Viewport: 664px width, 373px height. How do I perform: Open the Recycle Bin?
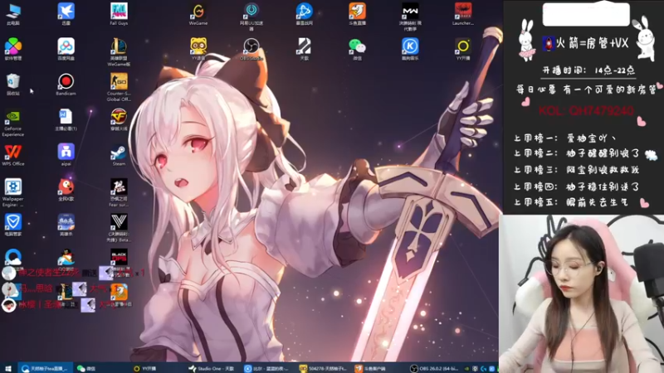[x=13, y=85]
